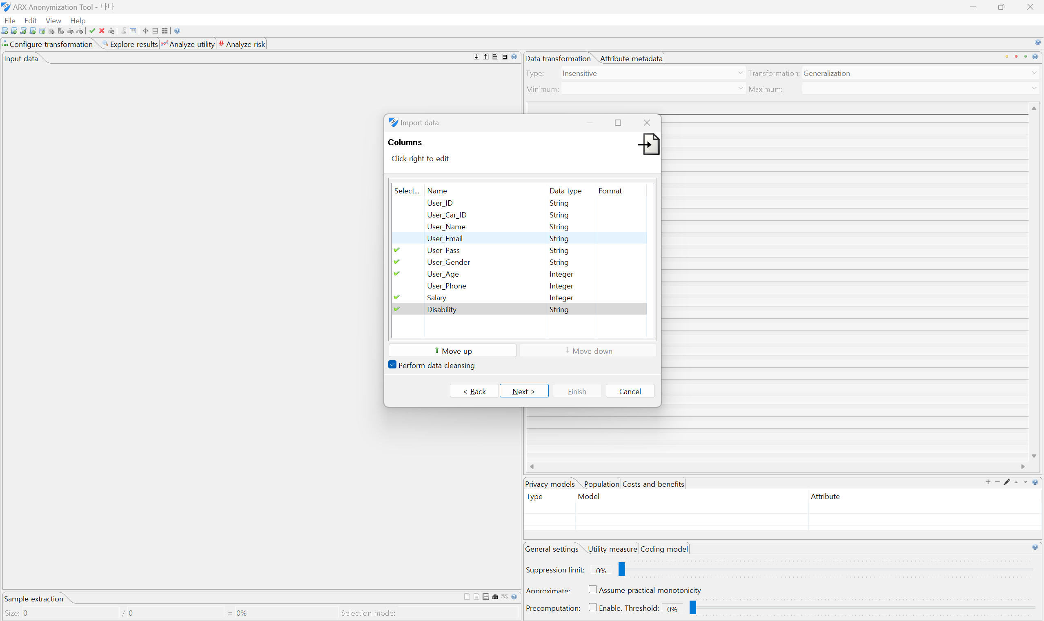Switch to the Analyze risk tab
The width and height of the screenshot is (1044, 621).
(x=242, y=44)
